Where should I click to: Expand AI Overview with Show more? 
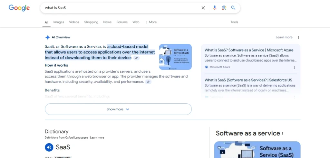click(x=118, y=109)
